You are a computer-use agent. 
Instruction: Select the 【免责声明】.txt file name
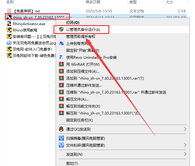click(x=26, y=11)
